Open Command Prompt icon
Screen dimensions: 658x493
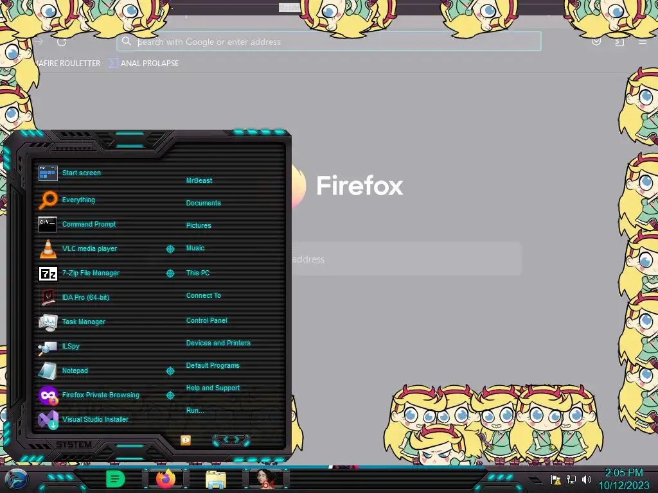click(x=48, y=224)
